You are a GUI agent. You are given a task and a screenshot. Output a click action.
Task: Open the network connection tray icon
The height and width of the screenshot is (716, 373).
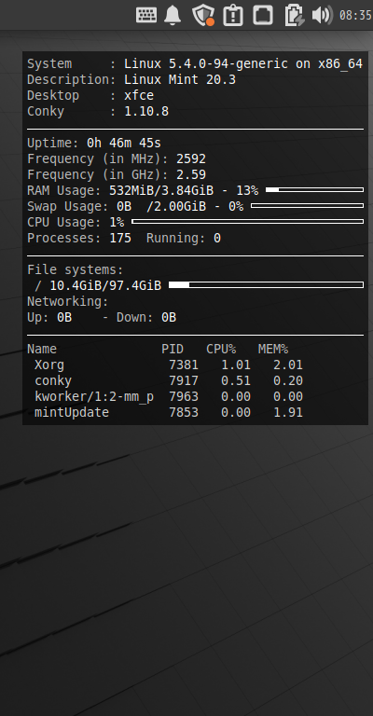click(263, 15)
